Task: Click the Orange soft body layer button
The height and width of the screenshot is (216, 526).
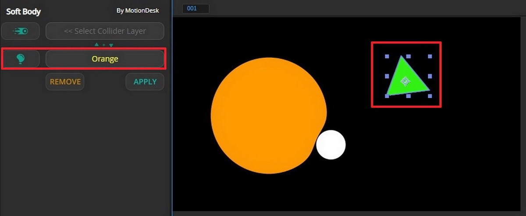Action: (x=105, y=59)
